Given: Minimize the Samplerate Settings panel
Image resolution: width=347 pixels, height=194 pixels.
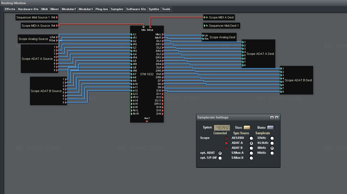Looking at the screenshot, I should pyautogui.click(x=272, y=117).
